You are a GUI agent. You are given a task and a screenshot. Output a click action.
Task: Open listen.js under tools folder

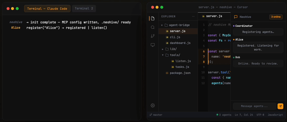pos(178,61)
